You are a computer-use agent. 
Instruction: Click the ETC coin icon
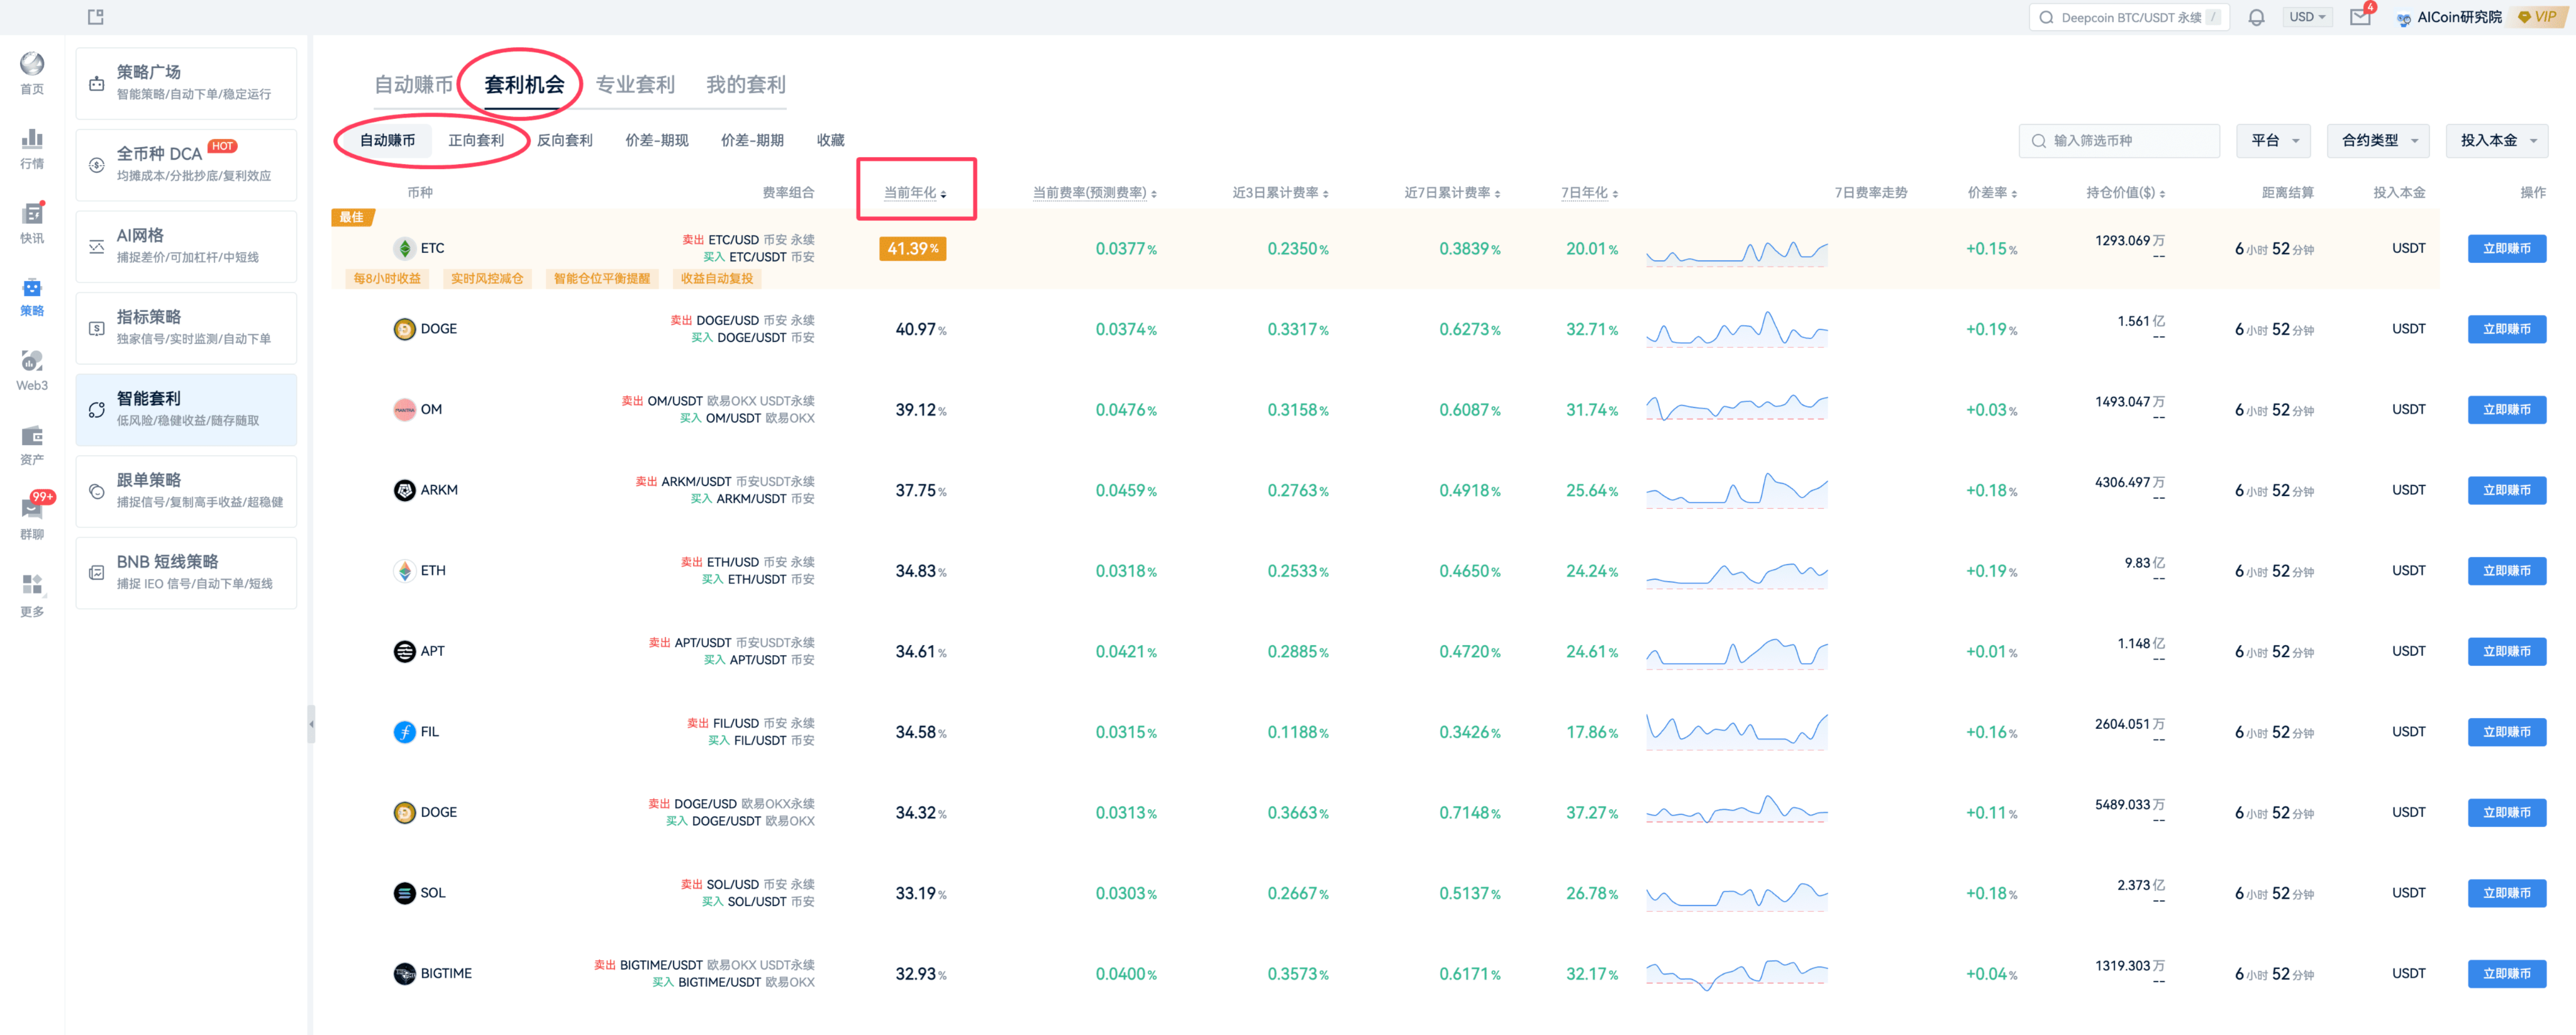point(404,248)
